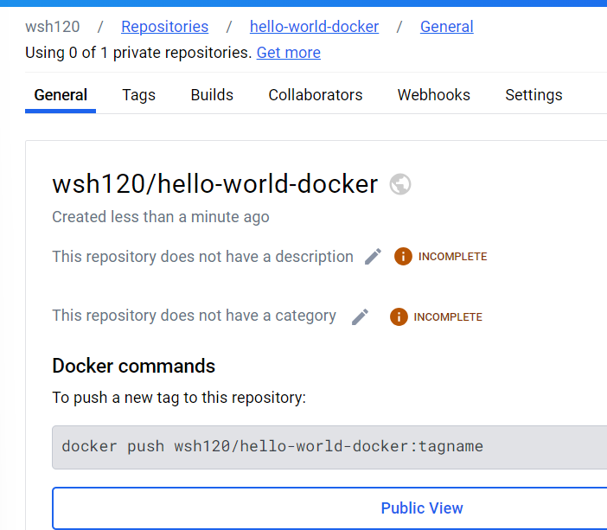Screen dimensions: 607x530
Task: Open the General tab
Action: 61,95
